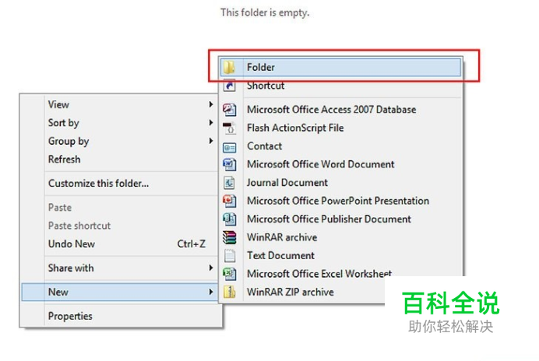Create a new Text Document
This screenshot has width=539, height=361.
tap(340, 255)
